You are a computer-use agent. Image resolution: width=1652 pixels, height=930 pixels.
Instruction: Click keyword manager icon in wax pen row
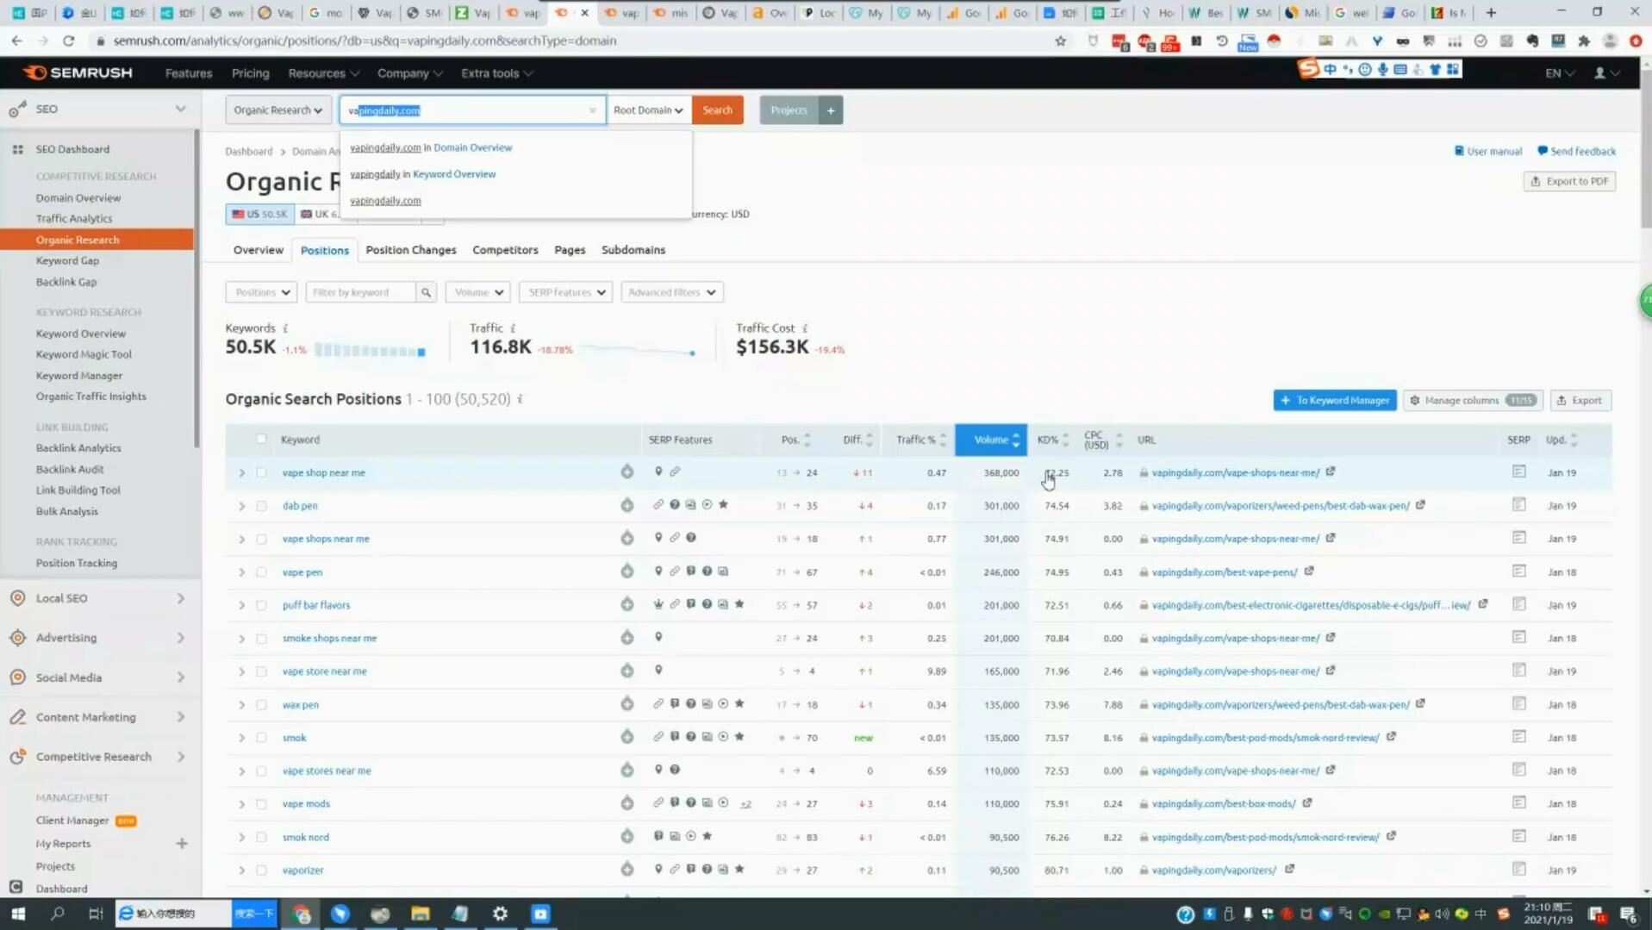tap(627, 704)
